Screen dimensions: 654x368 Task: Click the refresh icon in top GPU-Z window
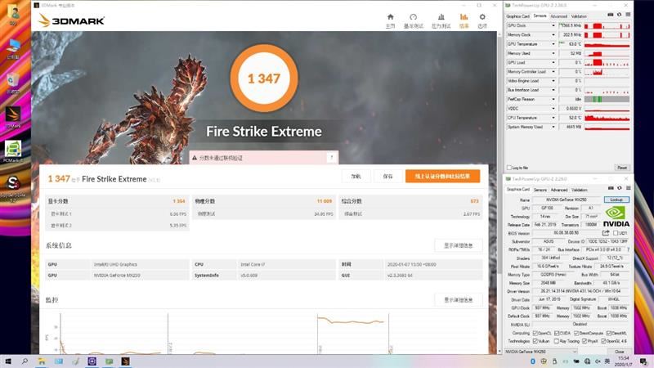(620, 15)
